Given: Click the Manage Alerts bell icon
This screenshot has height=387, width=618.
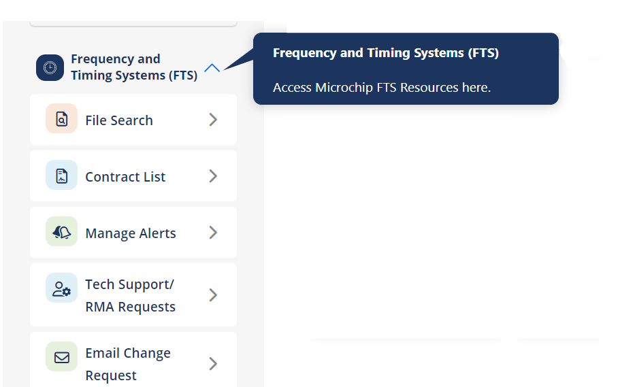Looking at the screenshot, I should pyautogui.click(x=62, y=233).
